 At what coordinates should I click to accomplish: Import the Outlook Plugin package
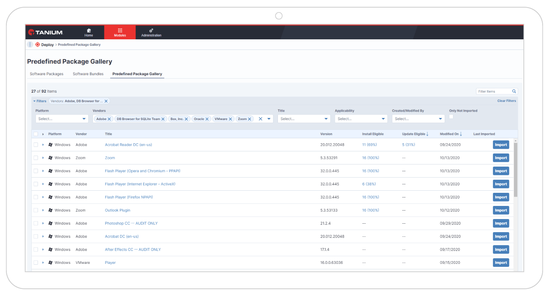(x=501, y=210)
